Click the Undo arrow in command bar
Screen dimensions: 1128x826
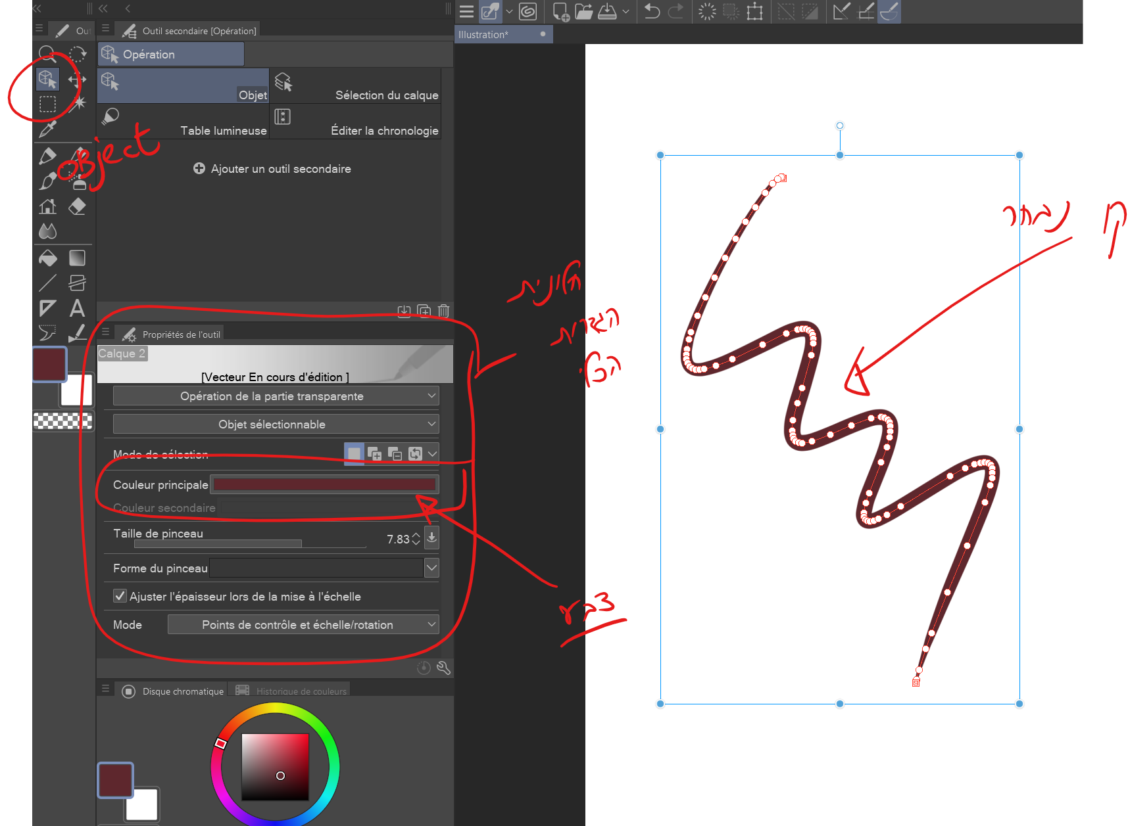tap(652, 11)
